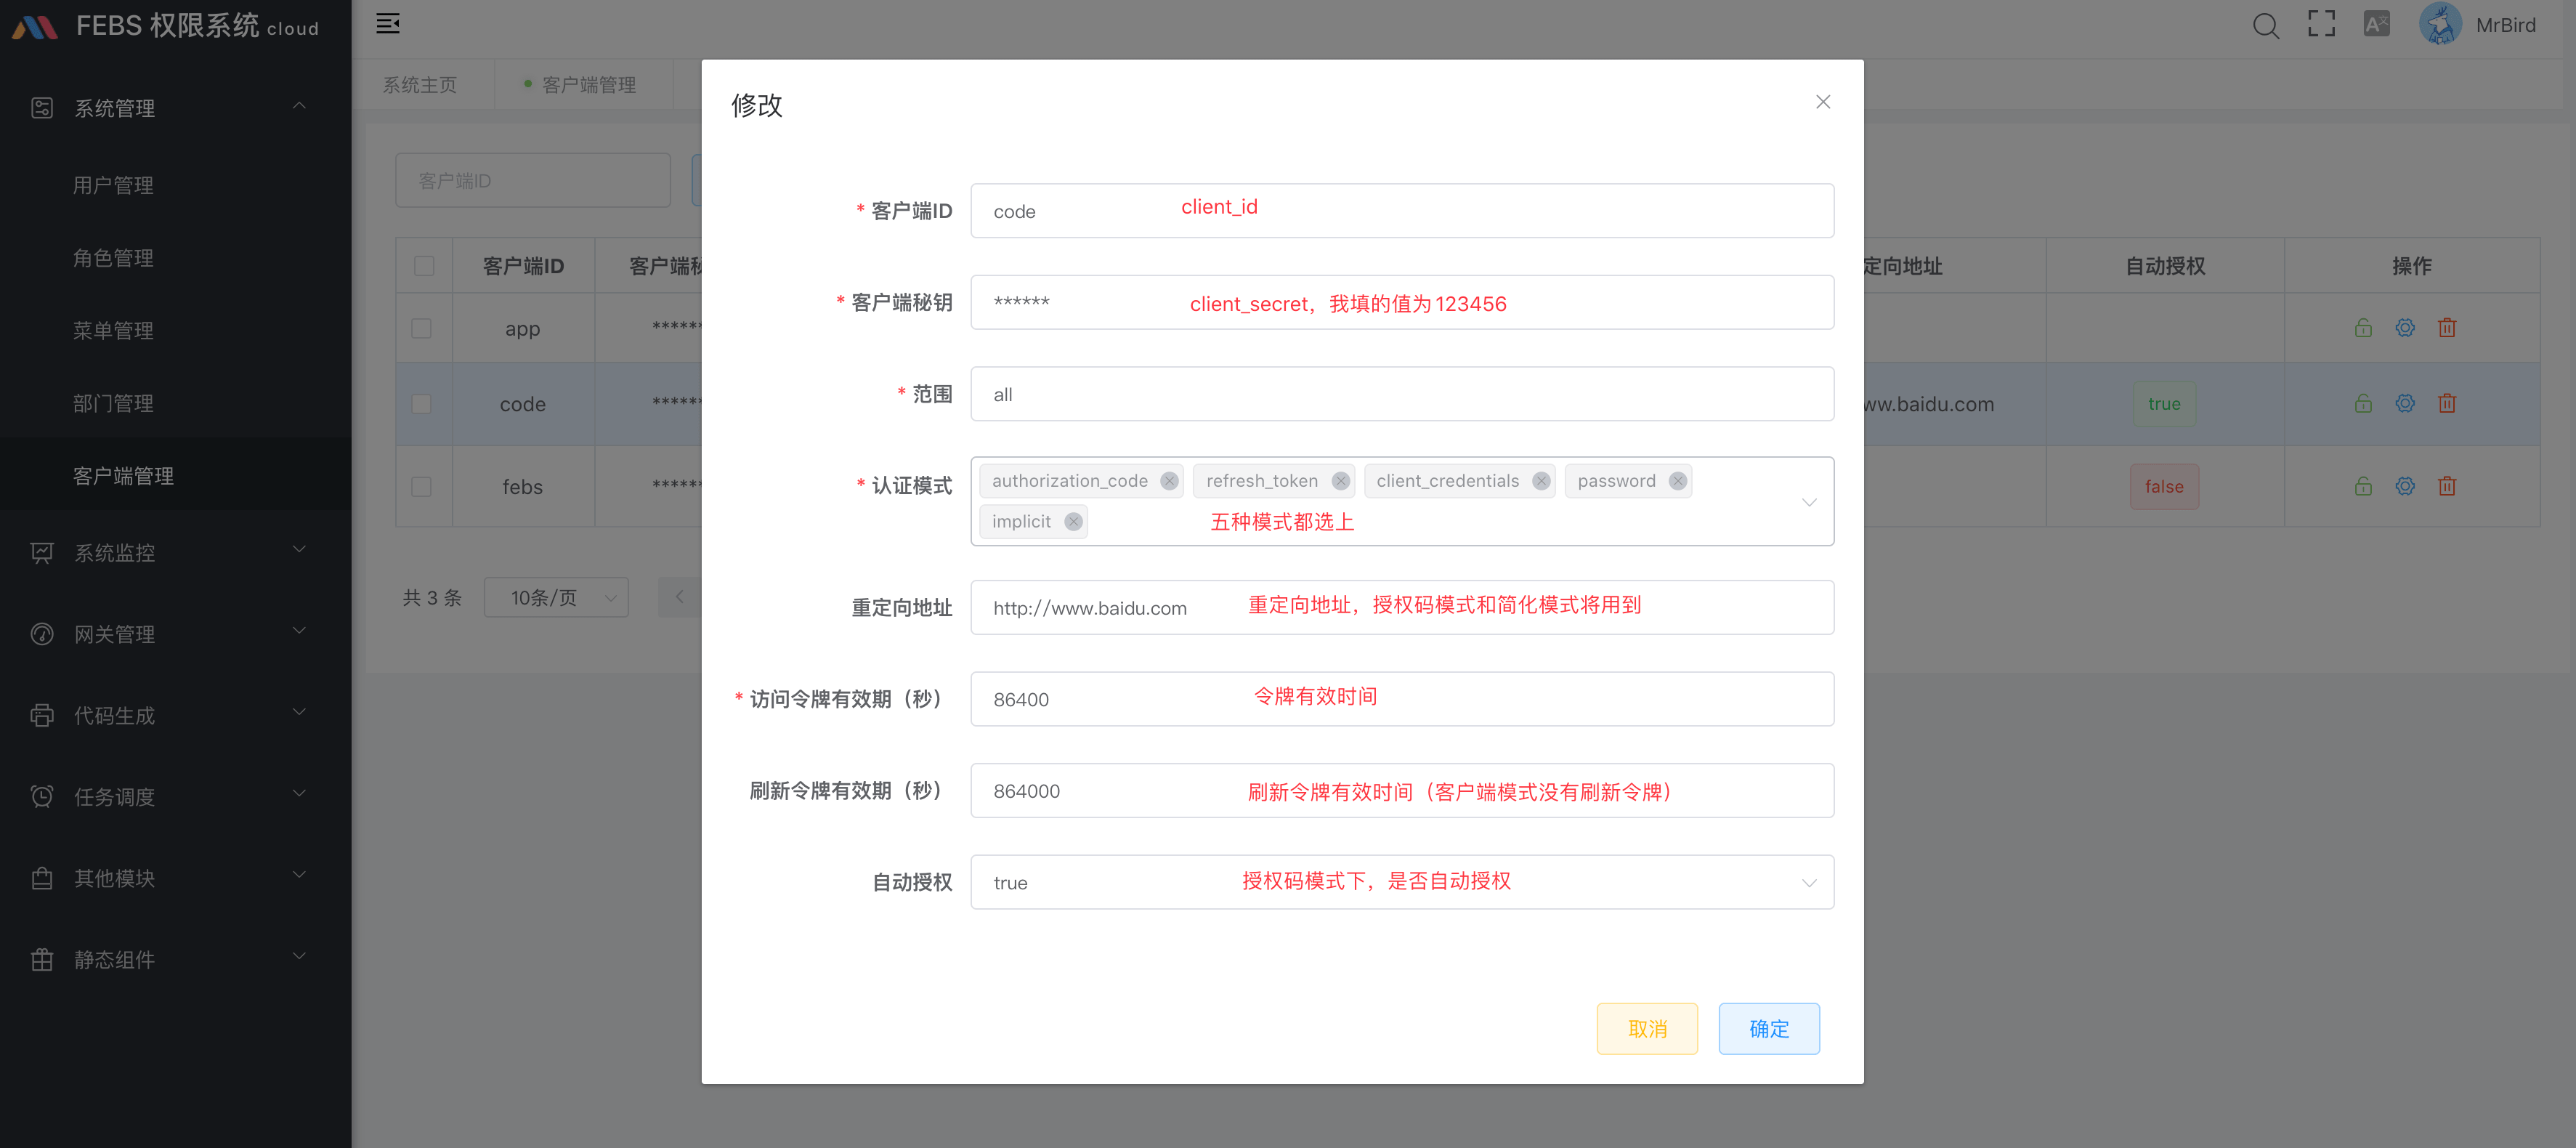Click the 范围 field containing all

[1401, 394]
